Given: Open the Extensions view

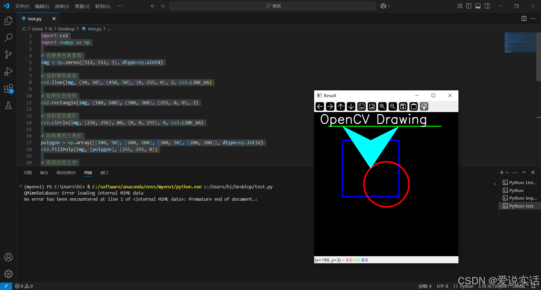Looking at the screenshot, I should [8, 88].
